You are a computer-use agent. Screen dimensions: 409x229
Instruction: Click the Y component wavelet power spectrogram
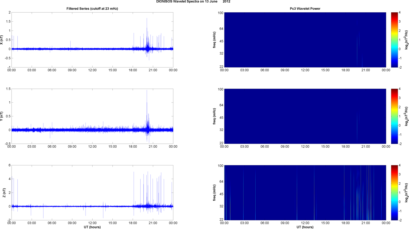tap(305, 116)
